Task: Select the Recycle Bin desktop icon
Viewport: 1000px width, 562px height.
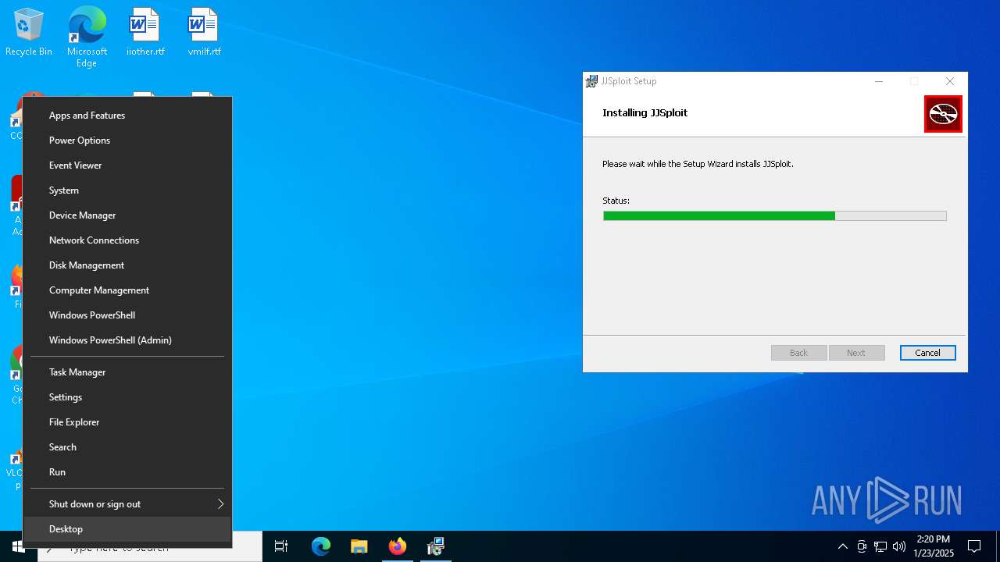Action: (29, 33)
